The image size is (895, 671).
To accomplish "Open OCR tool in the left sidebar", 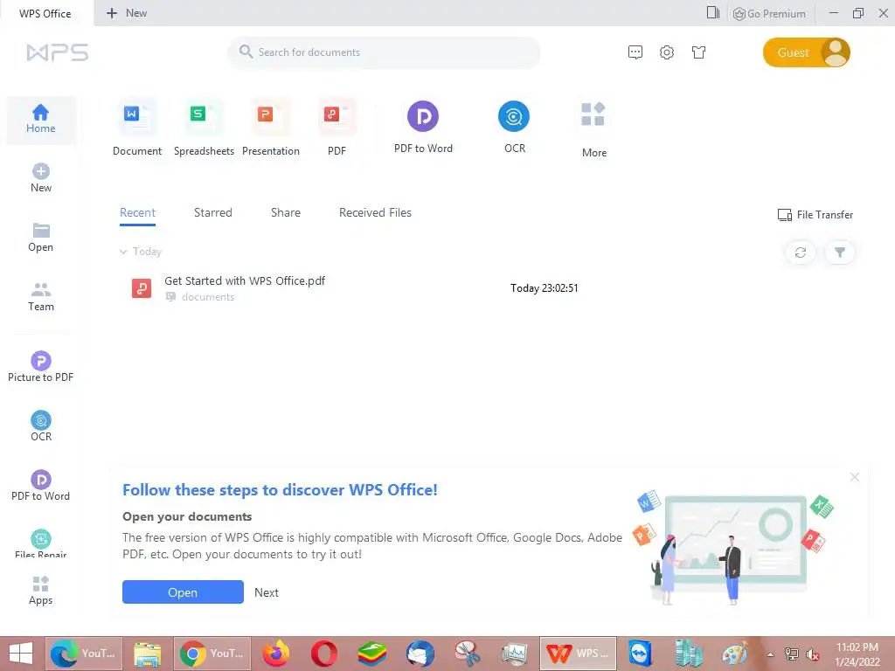I will click(40, 425).
